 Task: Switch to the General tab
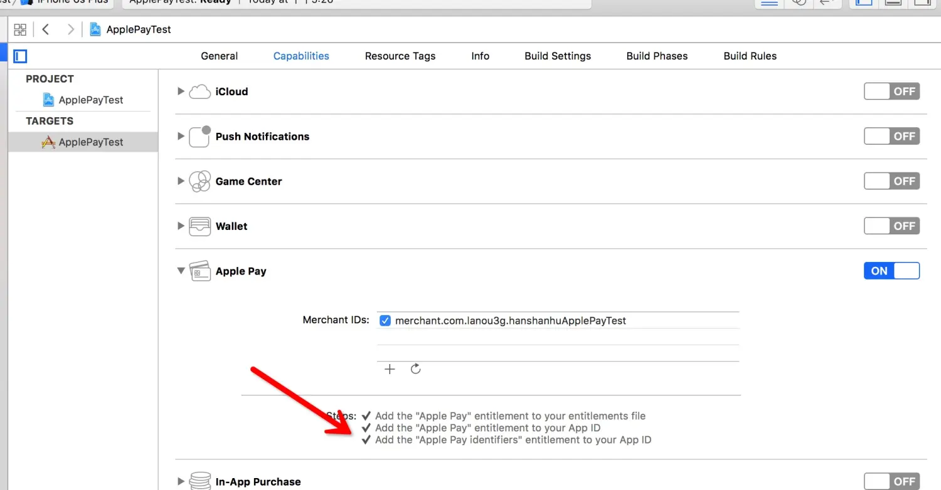(x=219, y=56)
